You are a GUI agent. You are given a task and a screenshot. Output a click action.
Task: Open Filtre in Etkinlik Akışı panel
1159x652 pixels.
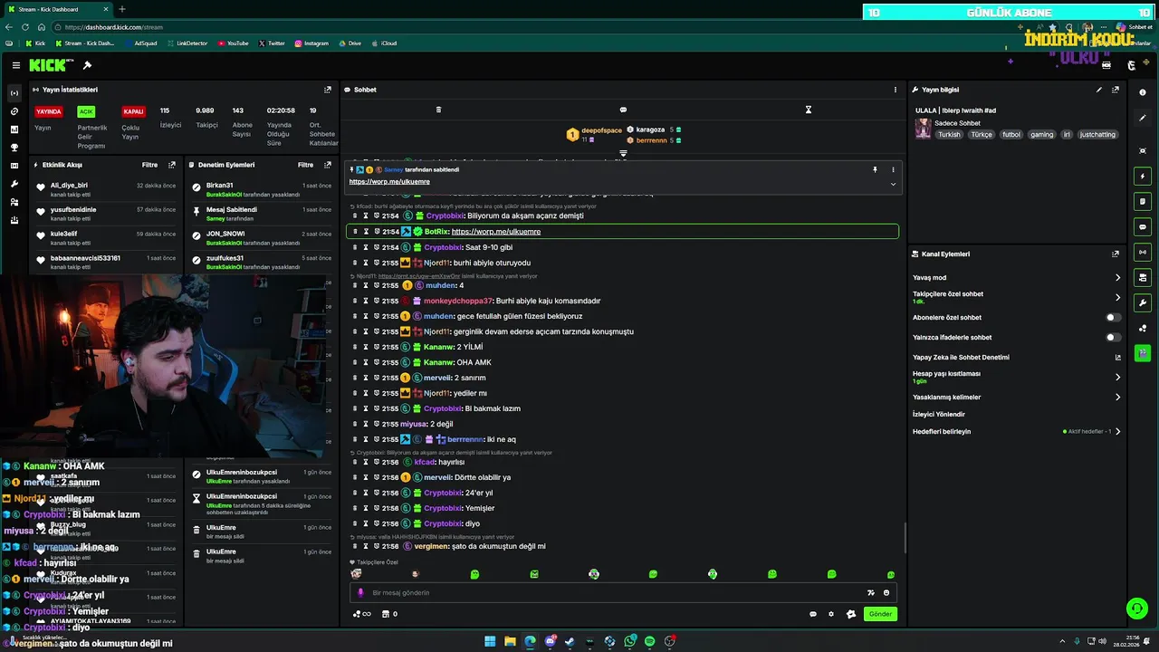pyautogui.click(x=149, y=165)
